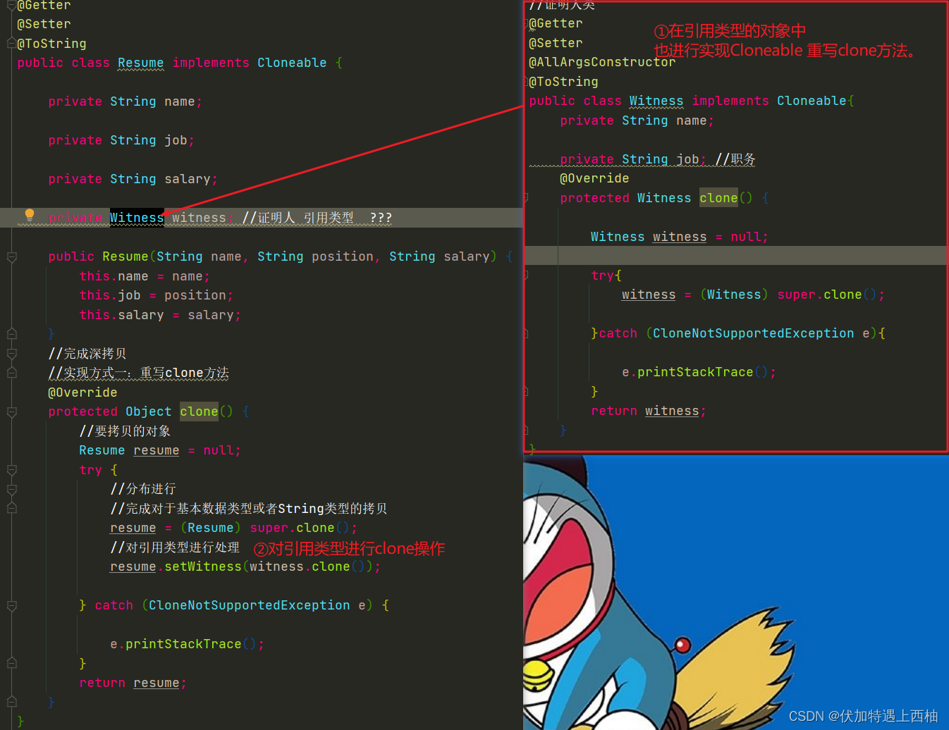Click return resume statement
This screenshot has height=730, width=949.
click(x=133, y=683)
